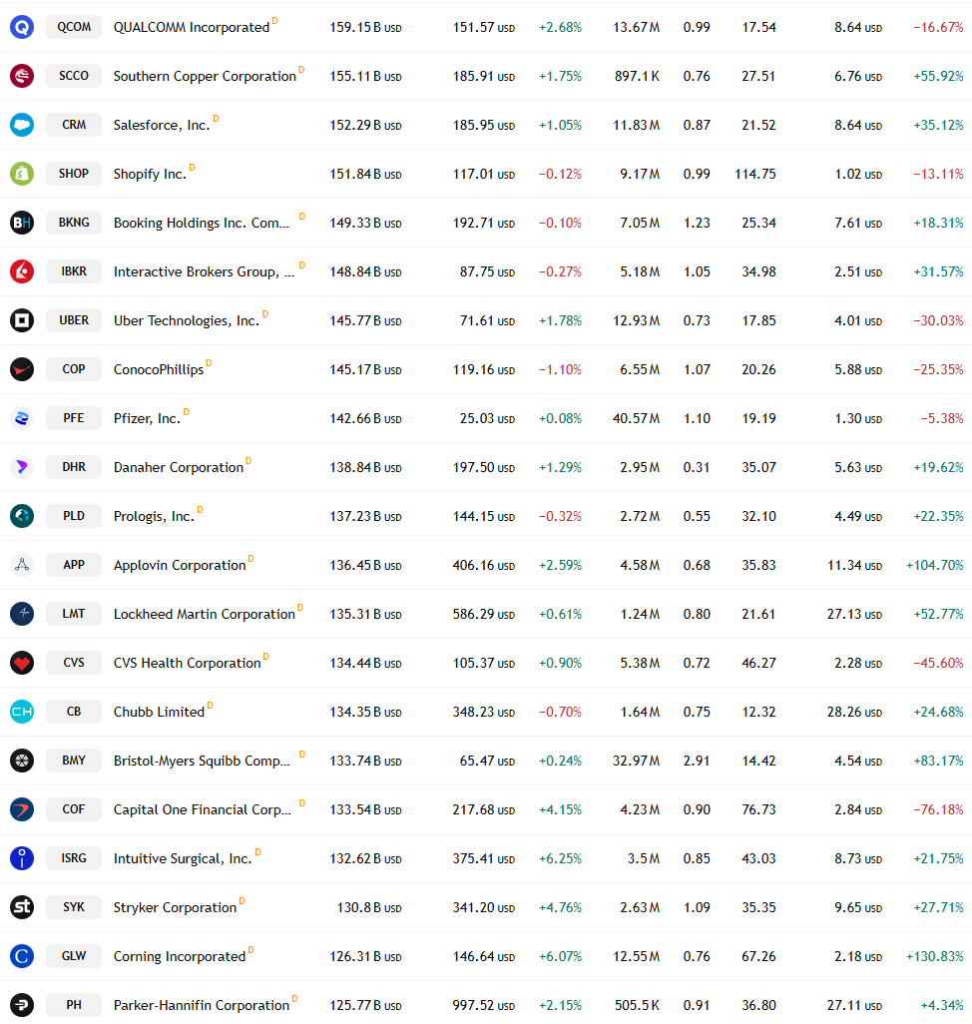Viewport: 972px width, 1024px height.
Task: Click the Southern Copper logo icon
Action: pyautogui.click(x=22, y=76)
